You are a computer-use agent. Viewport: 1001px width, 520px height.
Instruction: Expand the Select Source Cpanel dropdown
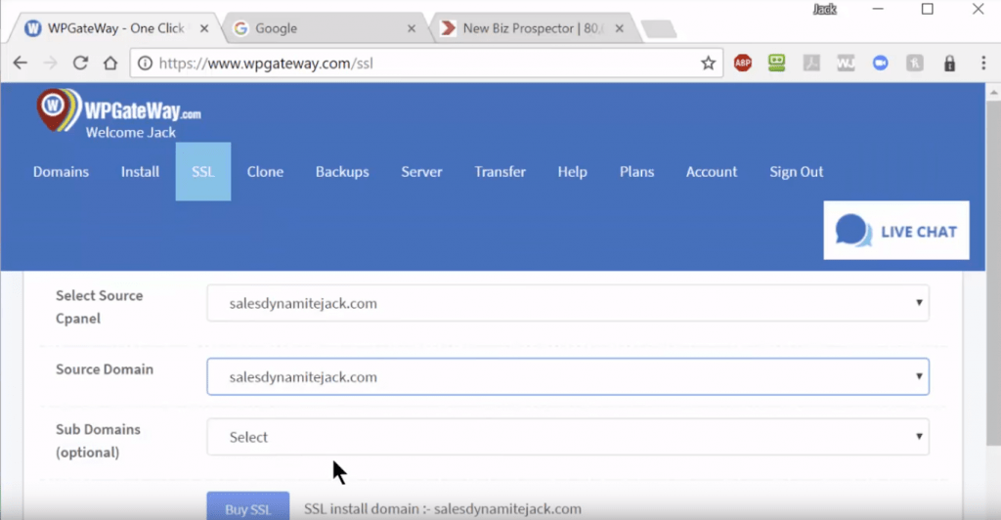click(568, 303)
